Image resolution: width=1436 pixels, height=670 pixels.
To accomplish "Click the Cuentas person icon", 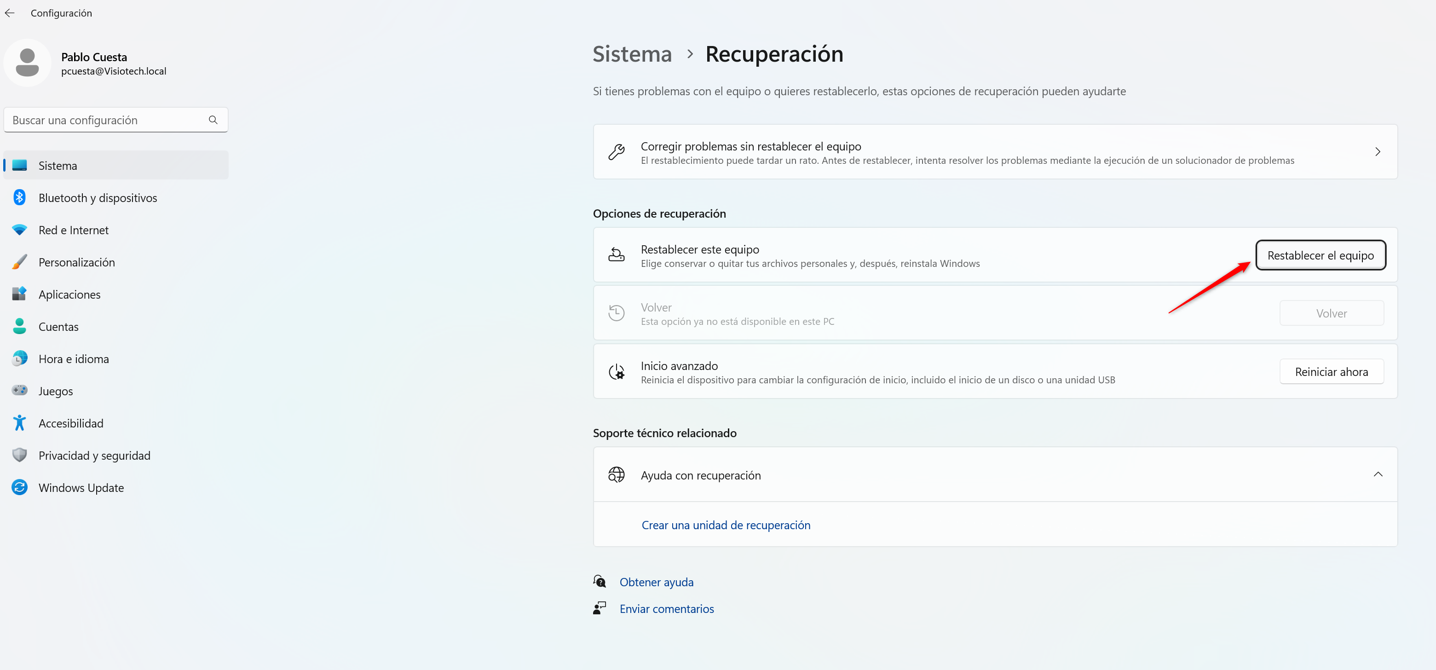I will point(19,326).
